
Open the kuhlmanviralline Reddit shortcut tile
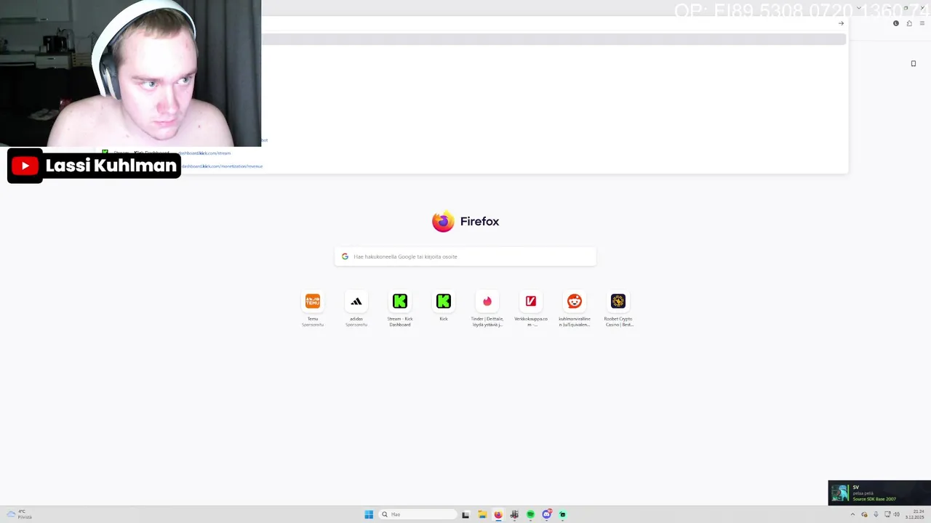click(575, 301)
